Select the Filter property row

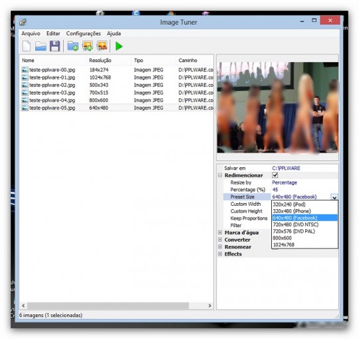[x=235, y=225]
